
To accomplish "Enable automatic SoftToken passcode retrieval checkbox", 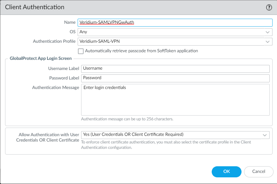I will 81,51.
